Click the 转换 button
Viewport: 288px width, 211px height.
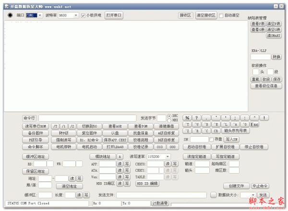pyautogui.click(x=276, y=57)
